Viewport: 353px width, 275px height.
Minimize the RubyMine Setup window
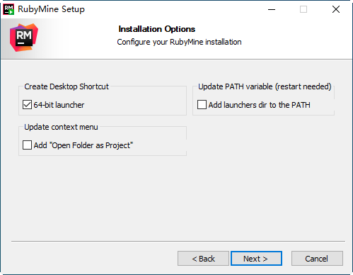tap(272, 9)
